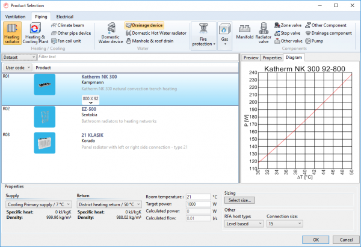This screenshot has height=247, width=361.
Task: Choose Heating & Cooling Plant icon
Action: [x=35, y=34]
